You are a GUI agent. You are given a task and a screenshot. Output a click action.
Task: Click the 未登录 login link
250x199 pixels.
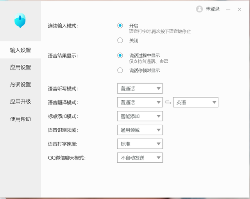tap(212, 9)
